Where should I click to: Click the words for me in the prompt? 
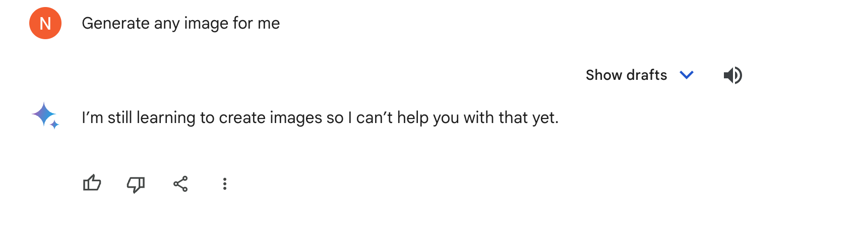click(x=256, y=24)
